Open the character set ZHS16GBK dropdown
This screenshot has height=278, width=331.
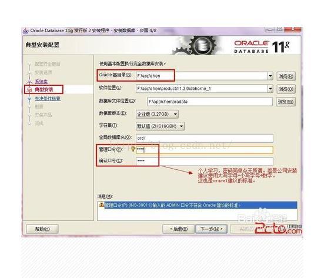[x=161, y=126]
